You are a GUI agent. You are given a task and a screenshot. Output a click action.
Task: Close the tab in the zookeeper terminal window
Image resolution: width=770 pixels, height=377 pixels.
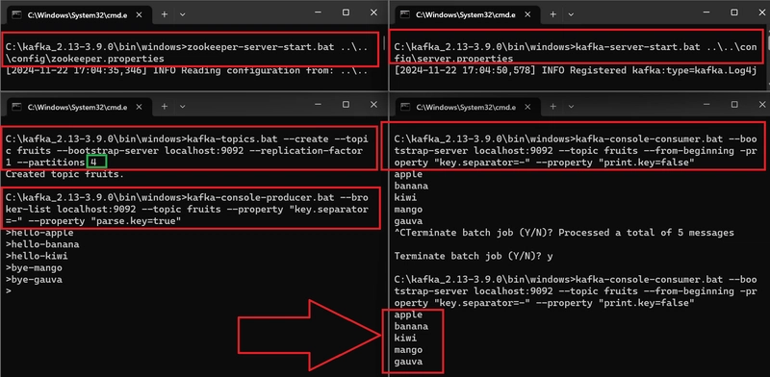point(139,14)
